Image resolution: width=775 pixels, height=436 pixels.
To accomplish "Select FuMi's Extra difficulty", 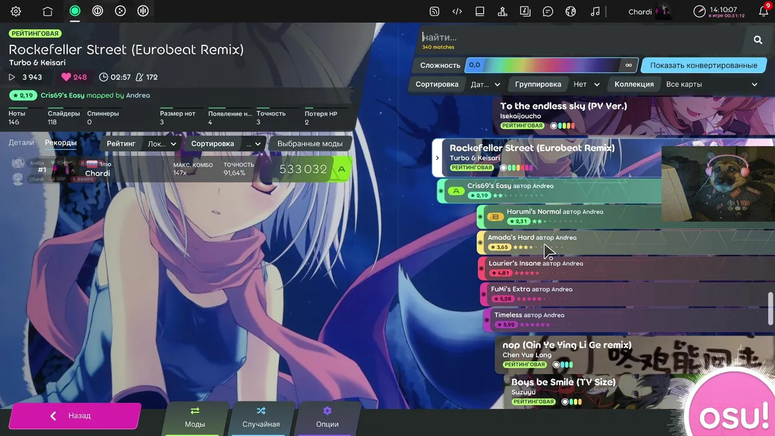I will 627,294.
